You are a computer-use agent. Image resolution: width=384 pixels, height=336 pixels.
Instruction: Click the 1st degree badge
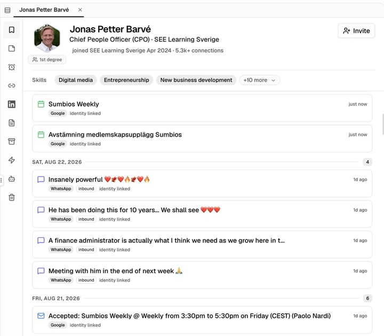tap(47, 60)
